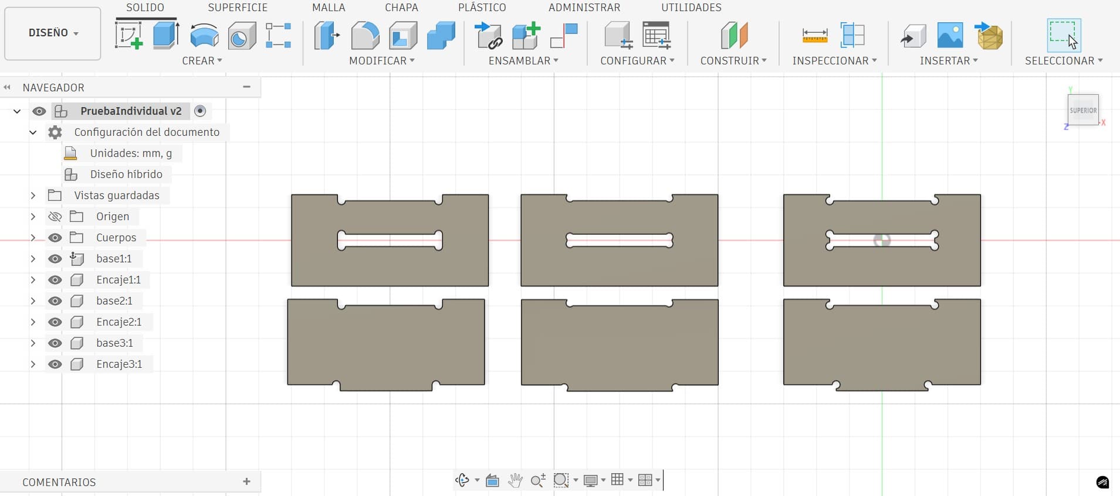The height and width of the screenshot is (496, 1120).
Task: Click the New Component icon
Action: pos(526,35)
